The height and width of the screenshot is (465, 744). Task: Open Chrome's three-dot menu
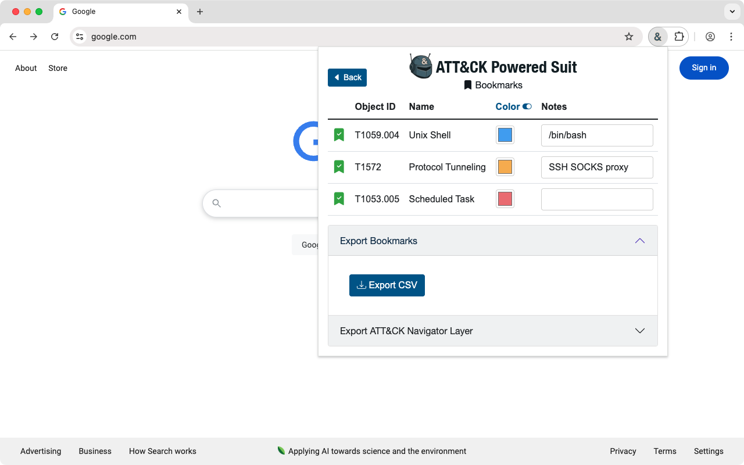coord(731,37)
